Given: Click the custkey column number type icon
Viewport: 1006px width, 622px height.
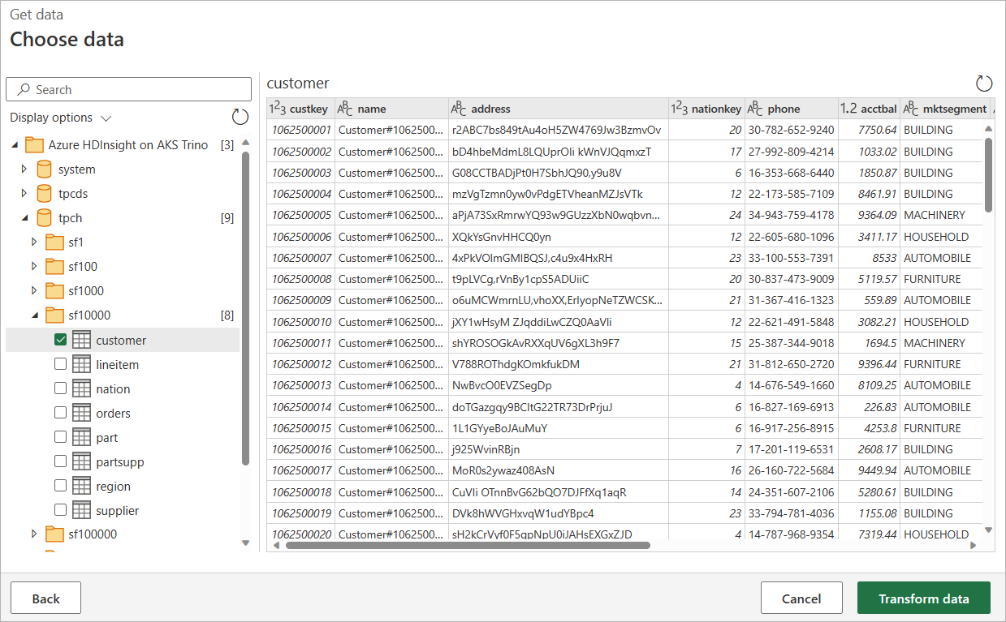Looking at the screenshot, I should pyautogui.click(x=277, y=109).
